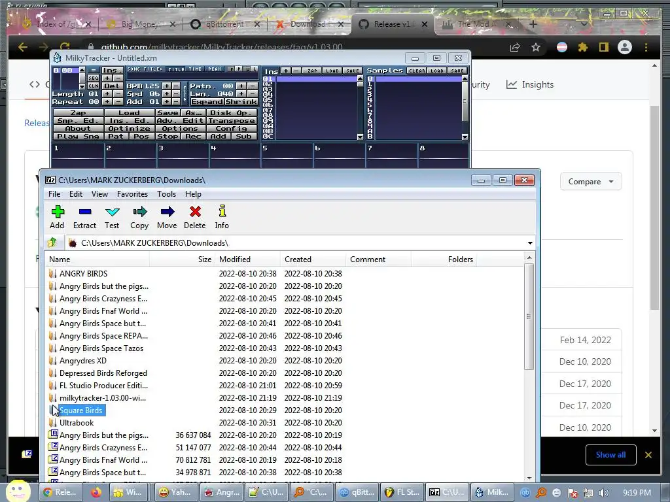The height and width of the screenshot is (502, 670).
Task: Toggle the Rec button in MilkyTracker
Action: (193, 137)
